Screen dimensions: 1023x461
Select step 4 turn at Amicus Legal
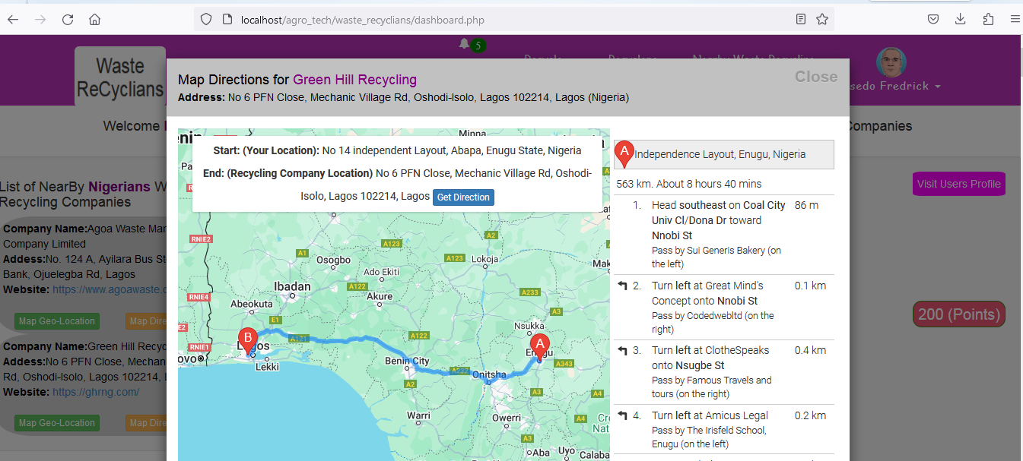coord(723,430)
